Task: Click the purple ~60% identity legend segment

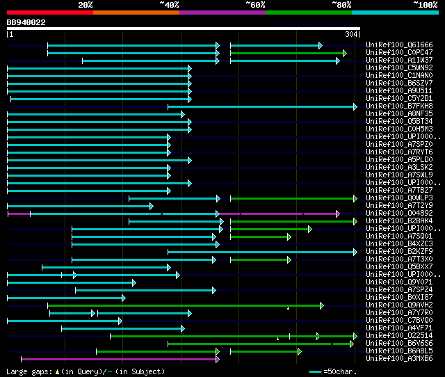Action: click(222, 13)
